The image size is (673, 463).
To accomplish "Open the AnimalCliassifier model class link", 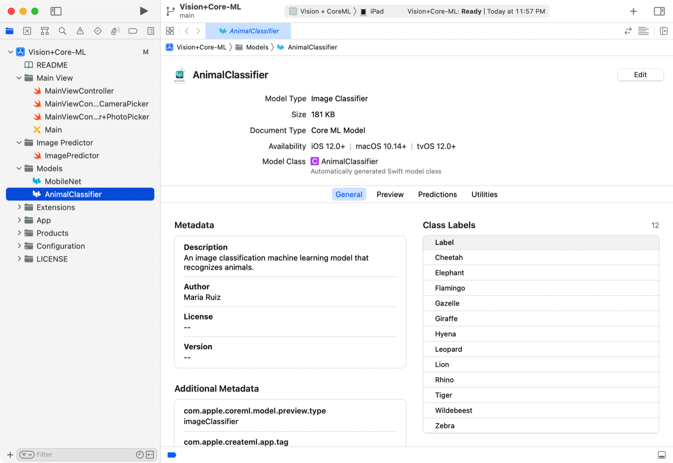I will pyautogui.click(x=349, y=162).
